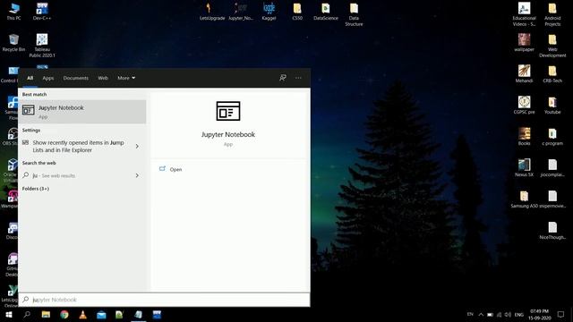Click volume speaker icon in tray
The height and width of the screenshot is (322, 573).
click(x=508, y=314)
